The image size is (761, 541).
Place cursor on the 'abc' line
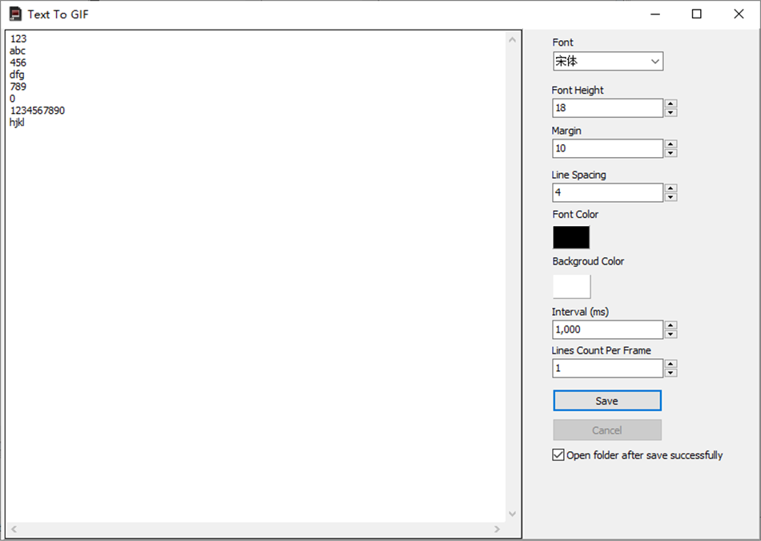coord(18,51)
